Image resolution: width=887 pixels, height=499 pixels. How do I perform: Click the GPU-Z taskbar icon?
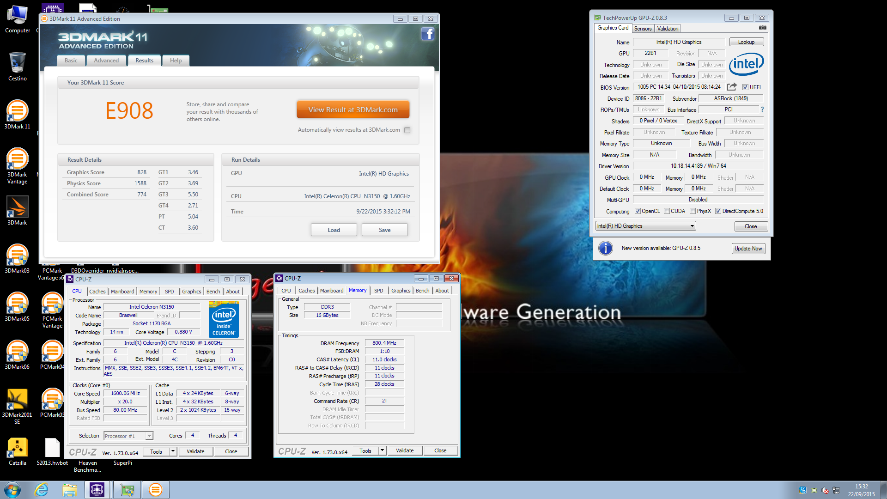[x=127, y=490]
